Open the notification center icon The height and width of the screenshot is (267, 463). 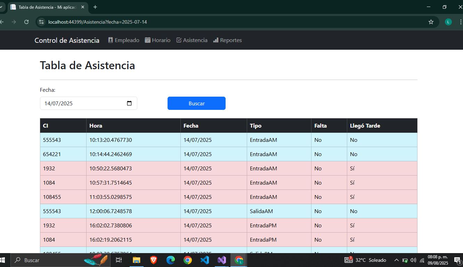click(457, 260)
